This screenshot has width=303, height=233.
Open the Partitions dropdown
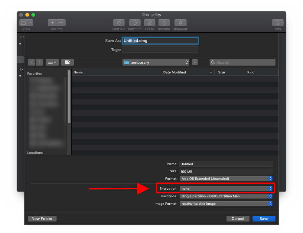point(226,196)
